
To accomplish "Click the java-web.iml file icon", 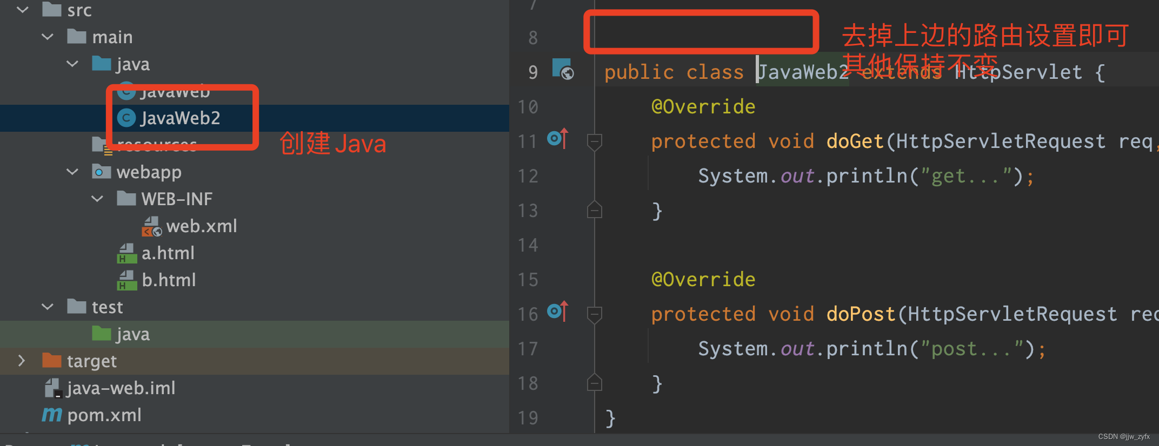I will pos(53,388).
